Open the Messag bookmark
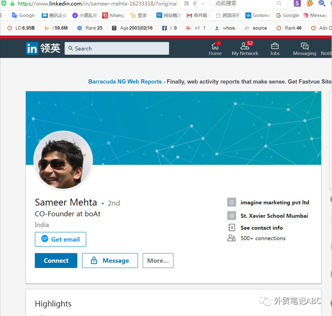The height and width of the screenshot is (316, 332). [x=315, y=15]
